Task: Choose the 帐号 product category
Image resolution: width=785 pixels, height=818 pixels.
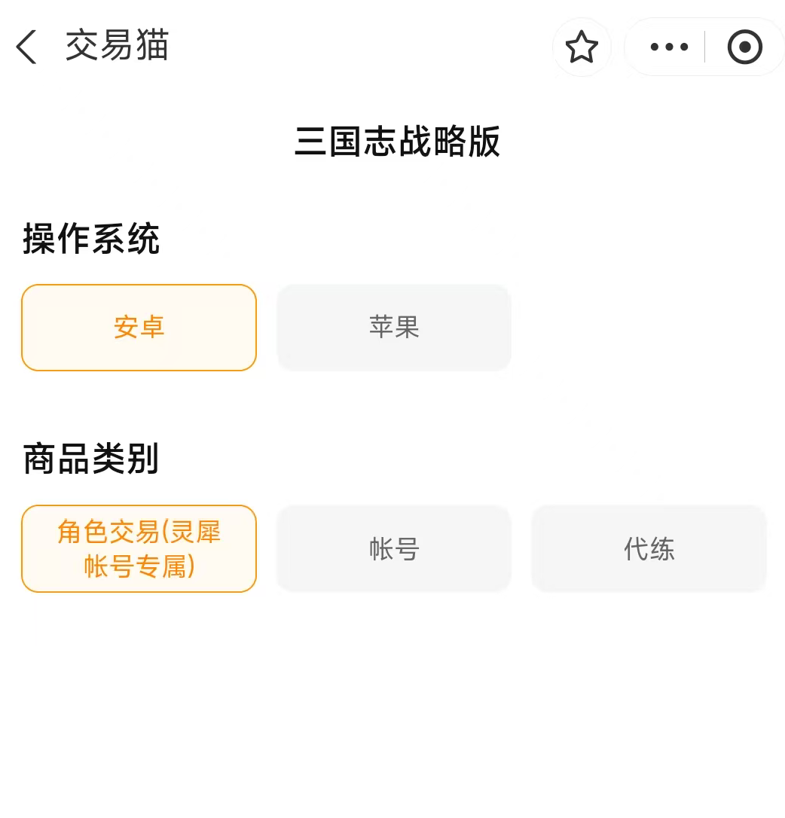Action: point(394,548)
